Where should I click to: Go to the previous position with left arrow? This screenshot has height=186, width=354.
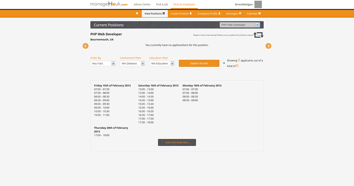[85, 46]
